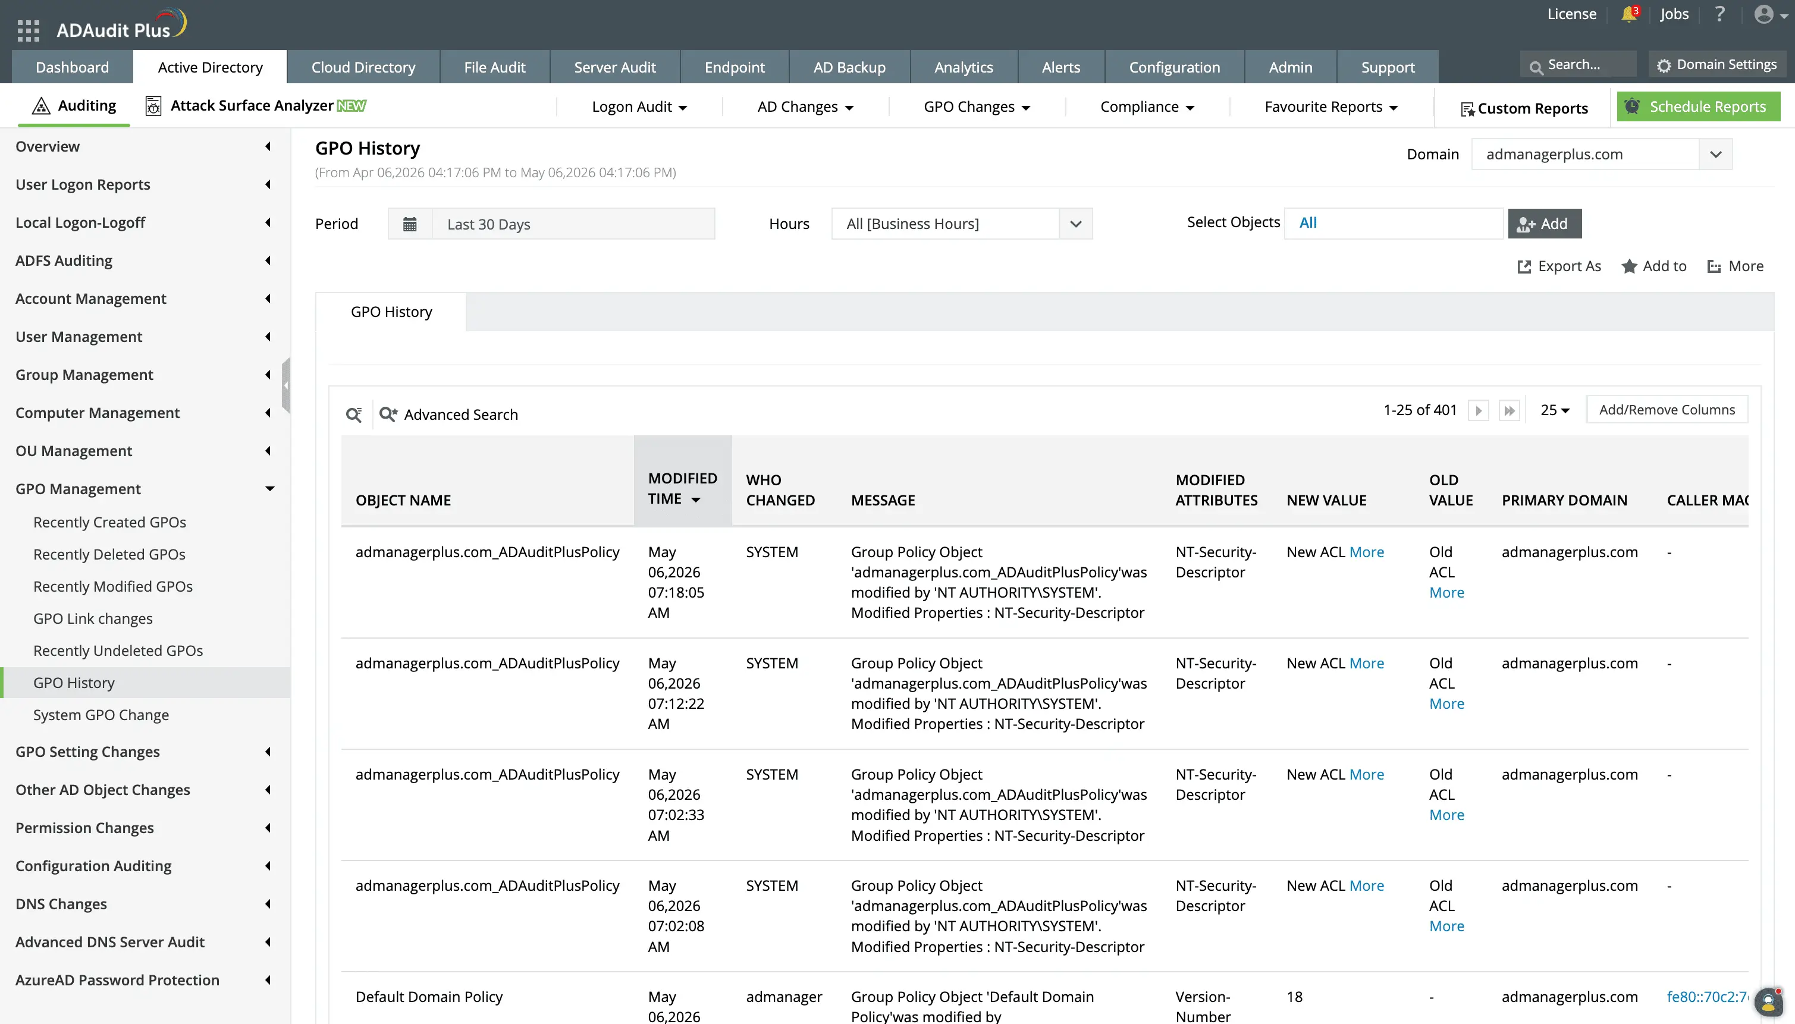Switch to Dashboard tab

pos(73,67)
